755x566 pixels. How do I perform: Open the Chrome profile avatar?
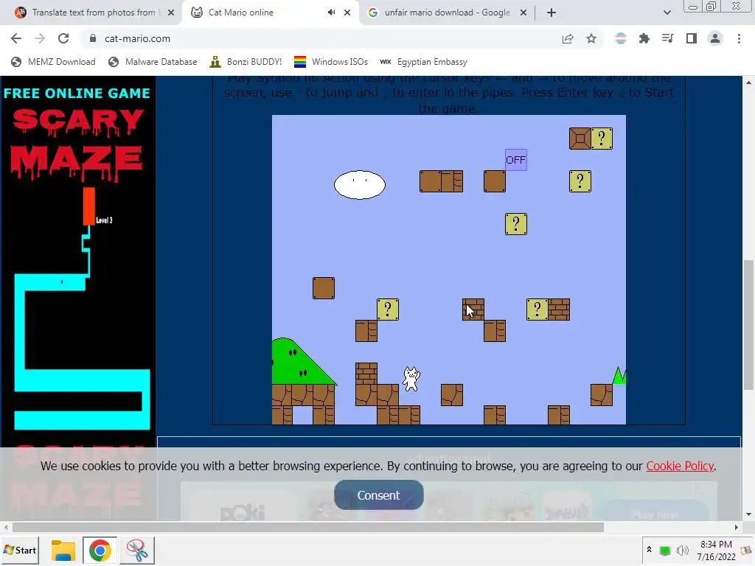tap(715, 38)
